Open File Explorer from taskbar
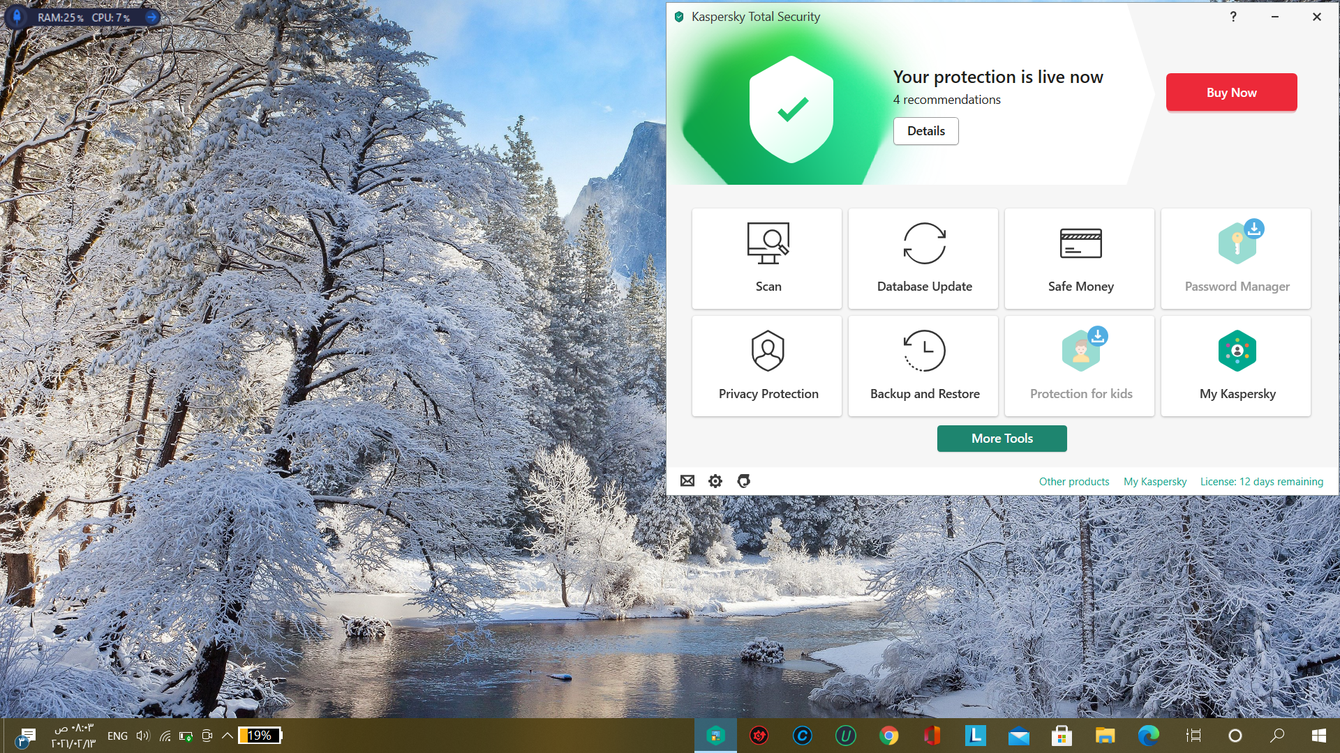 pos(1105,736)
